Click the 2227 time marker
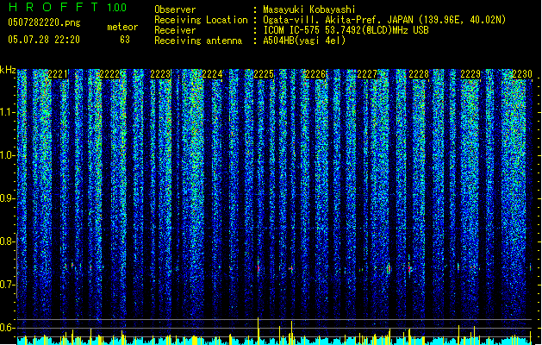The image size is (542, 345). point(367,74)
